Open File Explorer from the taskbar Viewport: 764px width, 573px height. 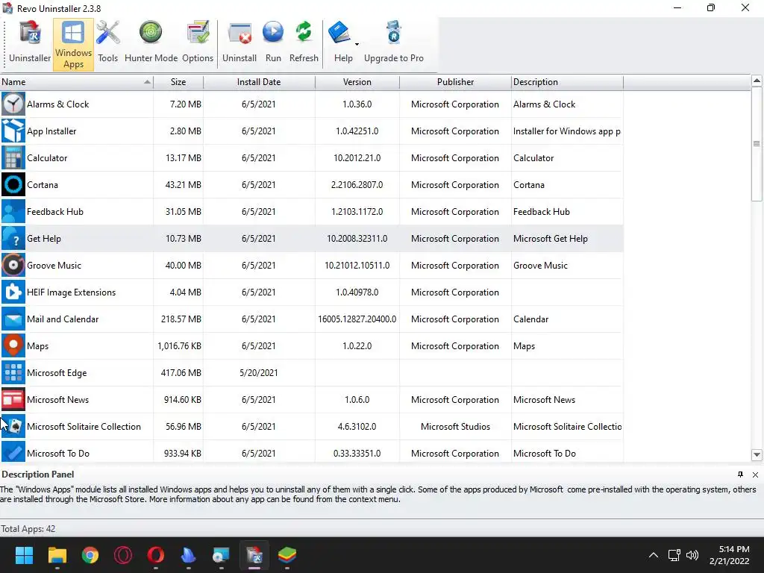tap(57, 555)
